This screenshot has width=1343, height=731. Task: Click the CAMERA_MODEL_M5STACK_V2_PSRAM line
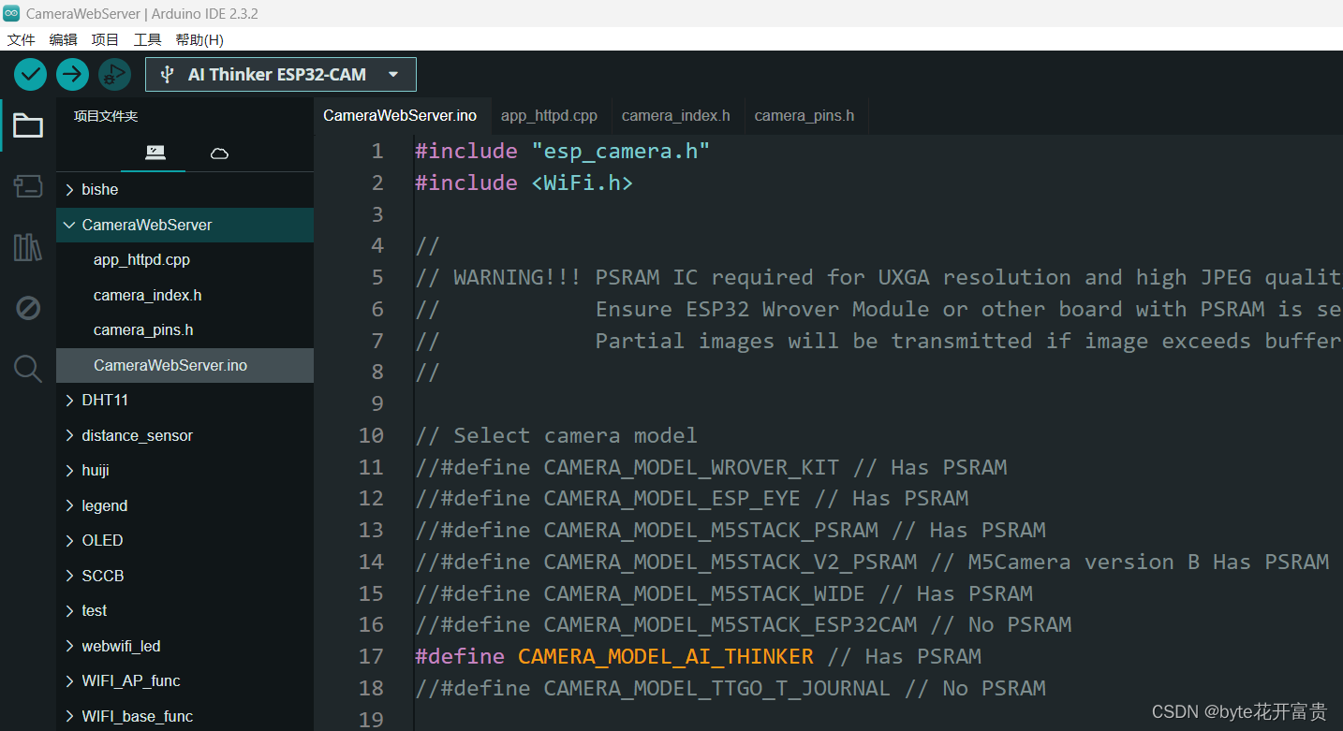pyautogui.click(x=872, y=562)
